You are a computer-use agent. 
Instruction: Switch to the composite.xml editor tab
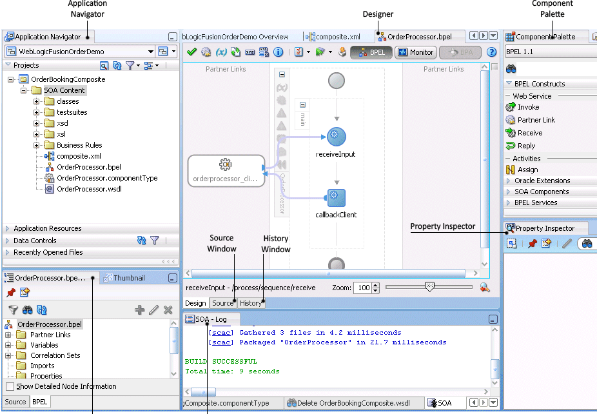(x=333, y=37)
